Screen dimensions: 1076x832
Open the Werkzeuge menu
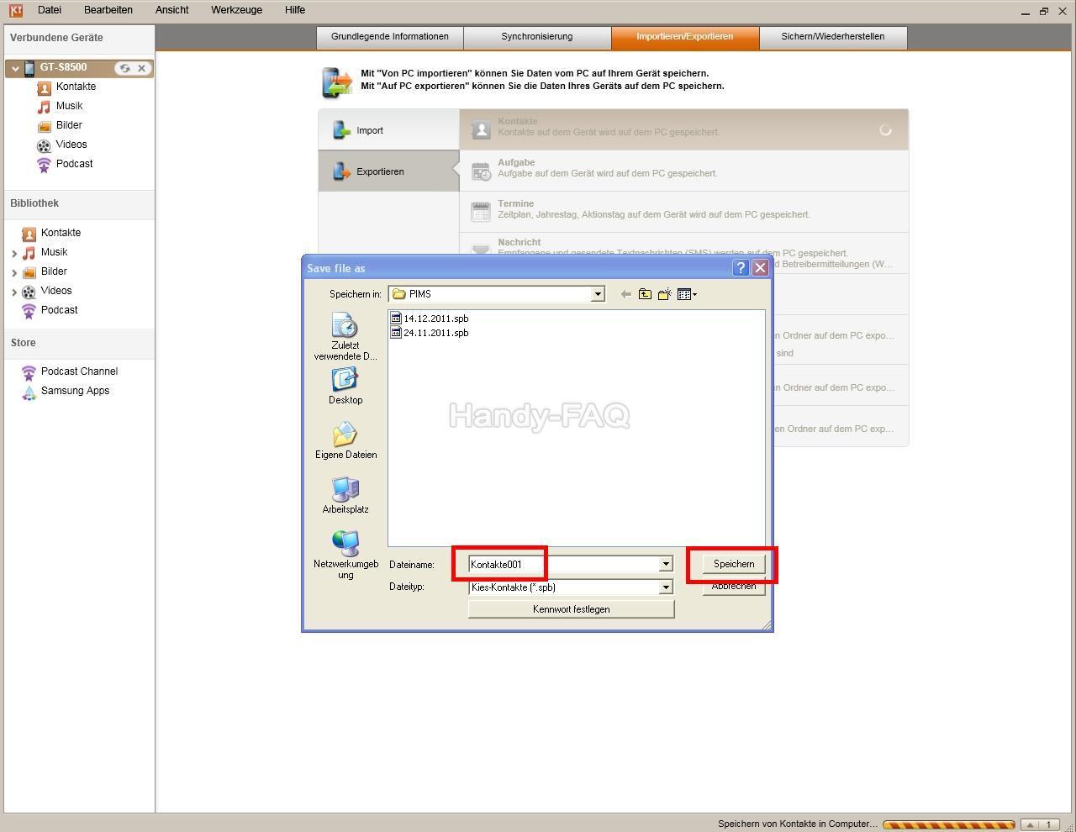coord(236,10)
